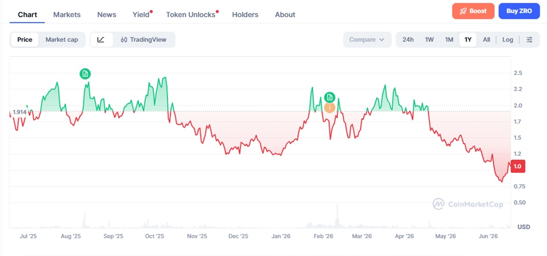The width and height of the screenshot is (547, 256).
Task: Open the Yield tab
Action: pyautogui.click(x=141, y=15)
